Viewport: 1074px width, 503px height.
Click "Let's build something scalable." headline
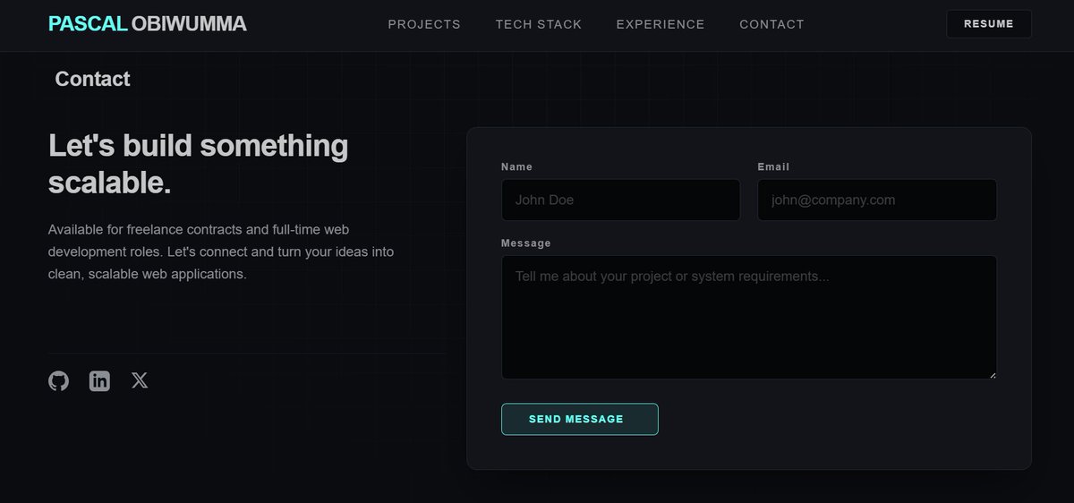click(199, 164)
